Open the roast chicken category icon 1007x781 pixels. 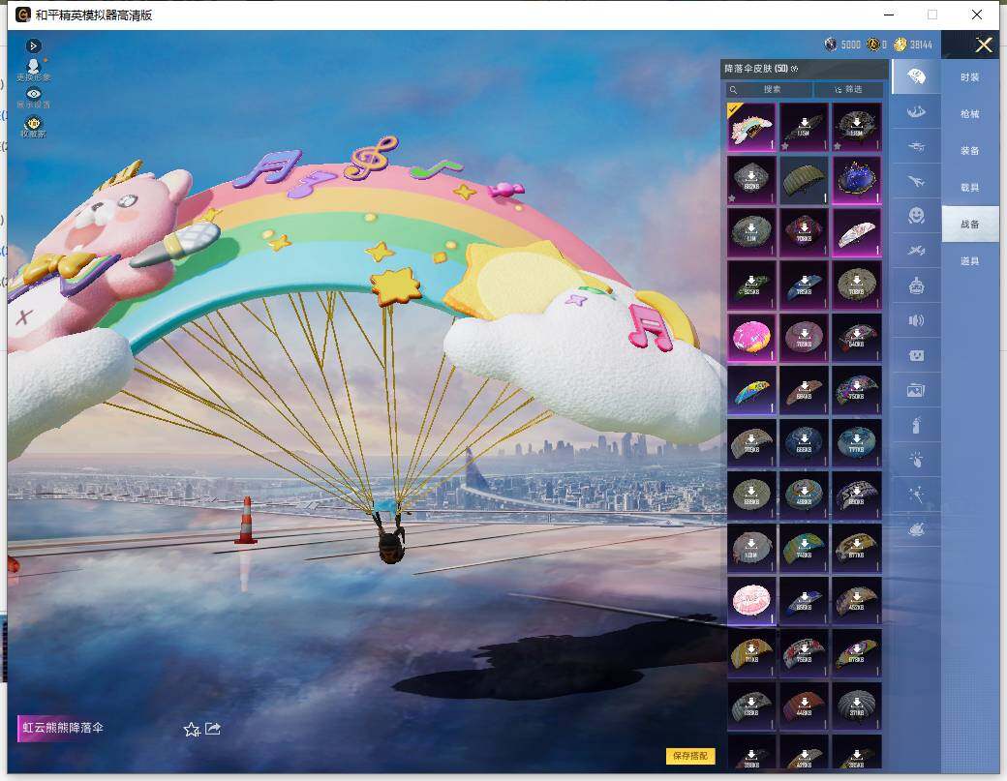click(x=916, y=529)
